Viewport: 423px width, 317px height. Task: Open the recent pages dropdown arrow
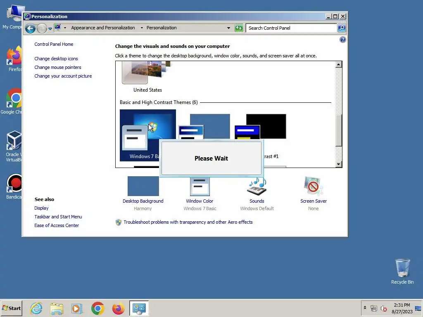coord(50,28)
